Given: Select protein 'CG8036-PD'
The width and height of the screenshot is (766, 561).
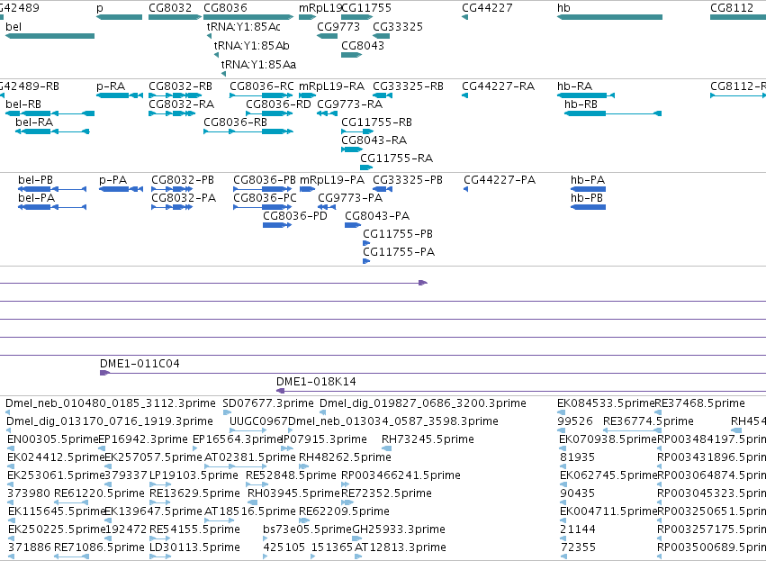Looking at the screenshot, I should 295,216.
